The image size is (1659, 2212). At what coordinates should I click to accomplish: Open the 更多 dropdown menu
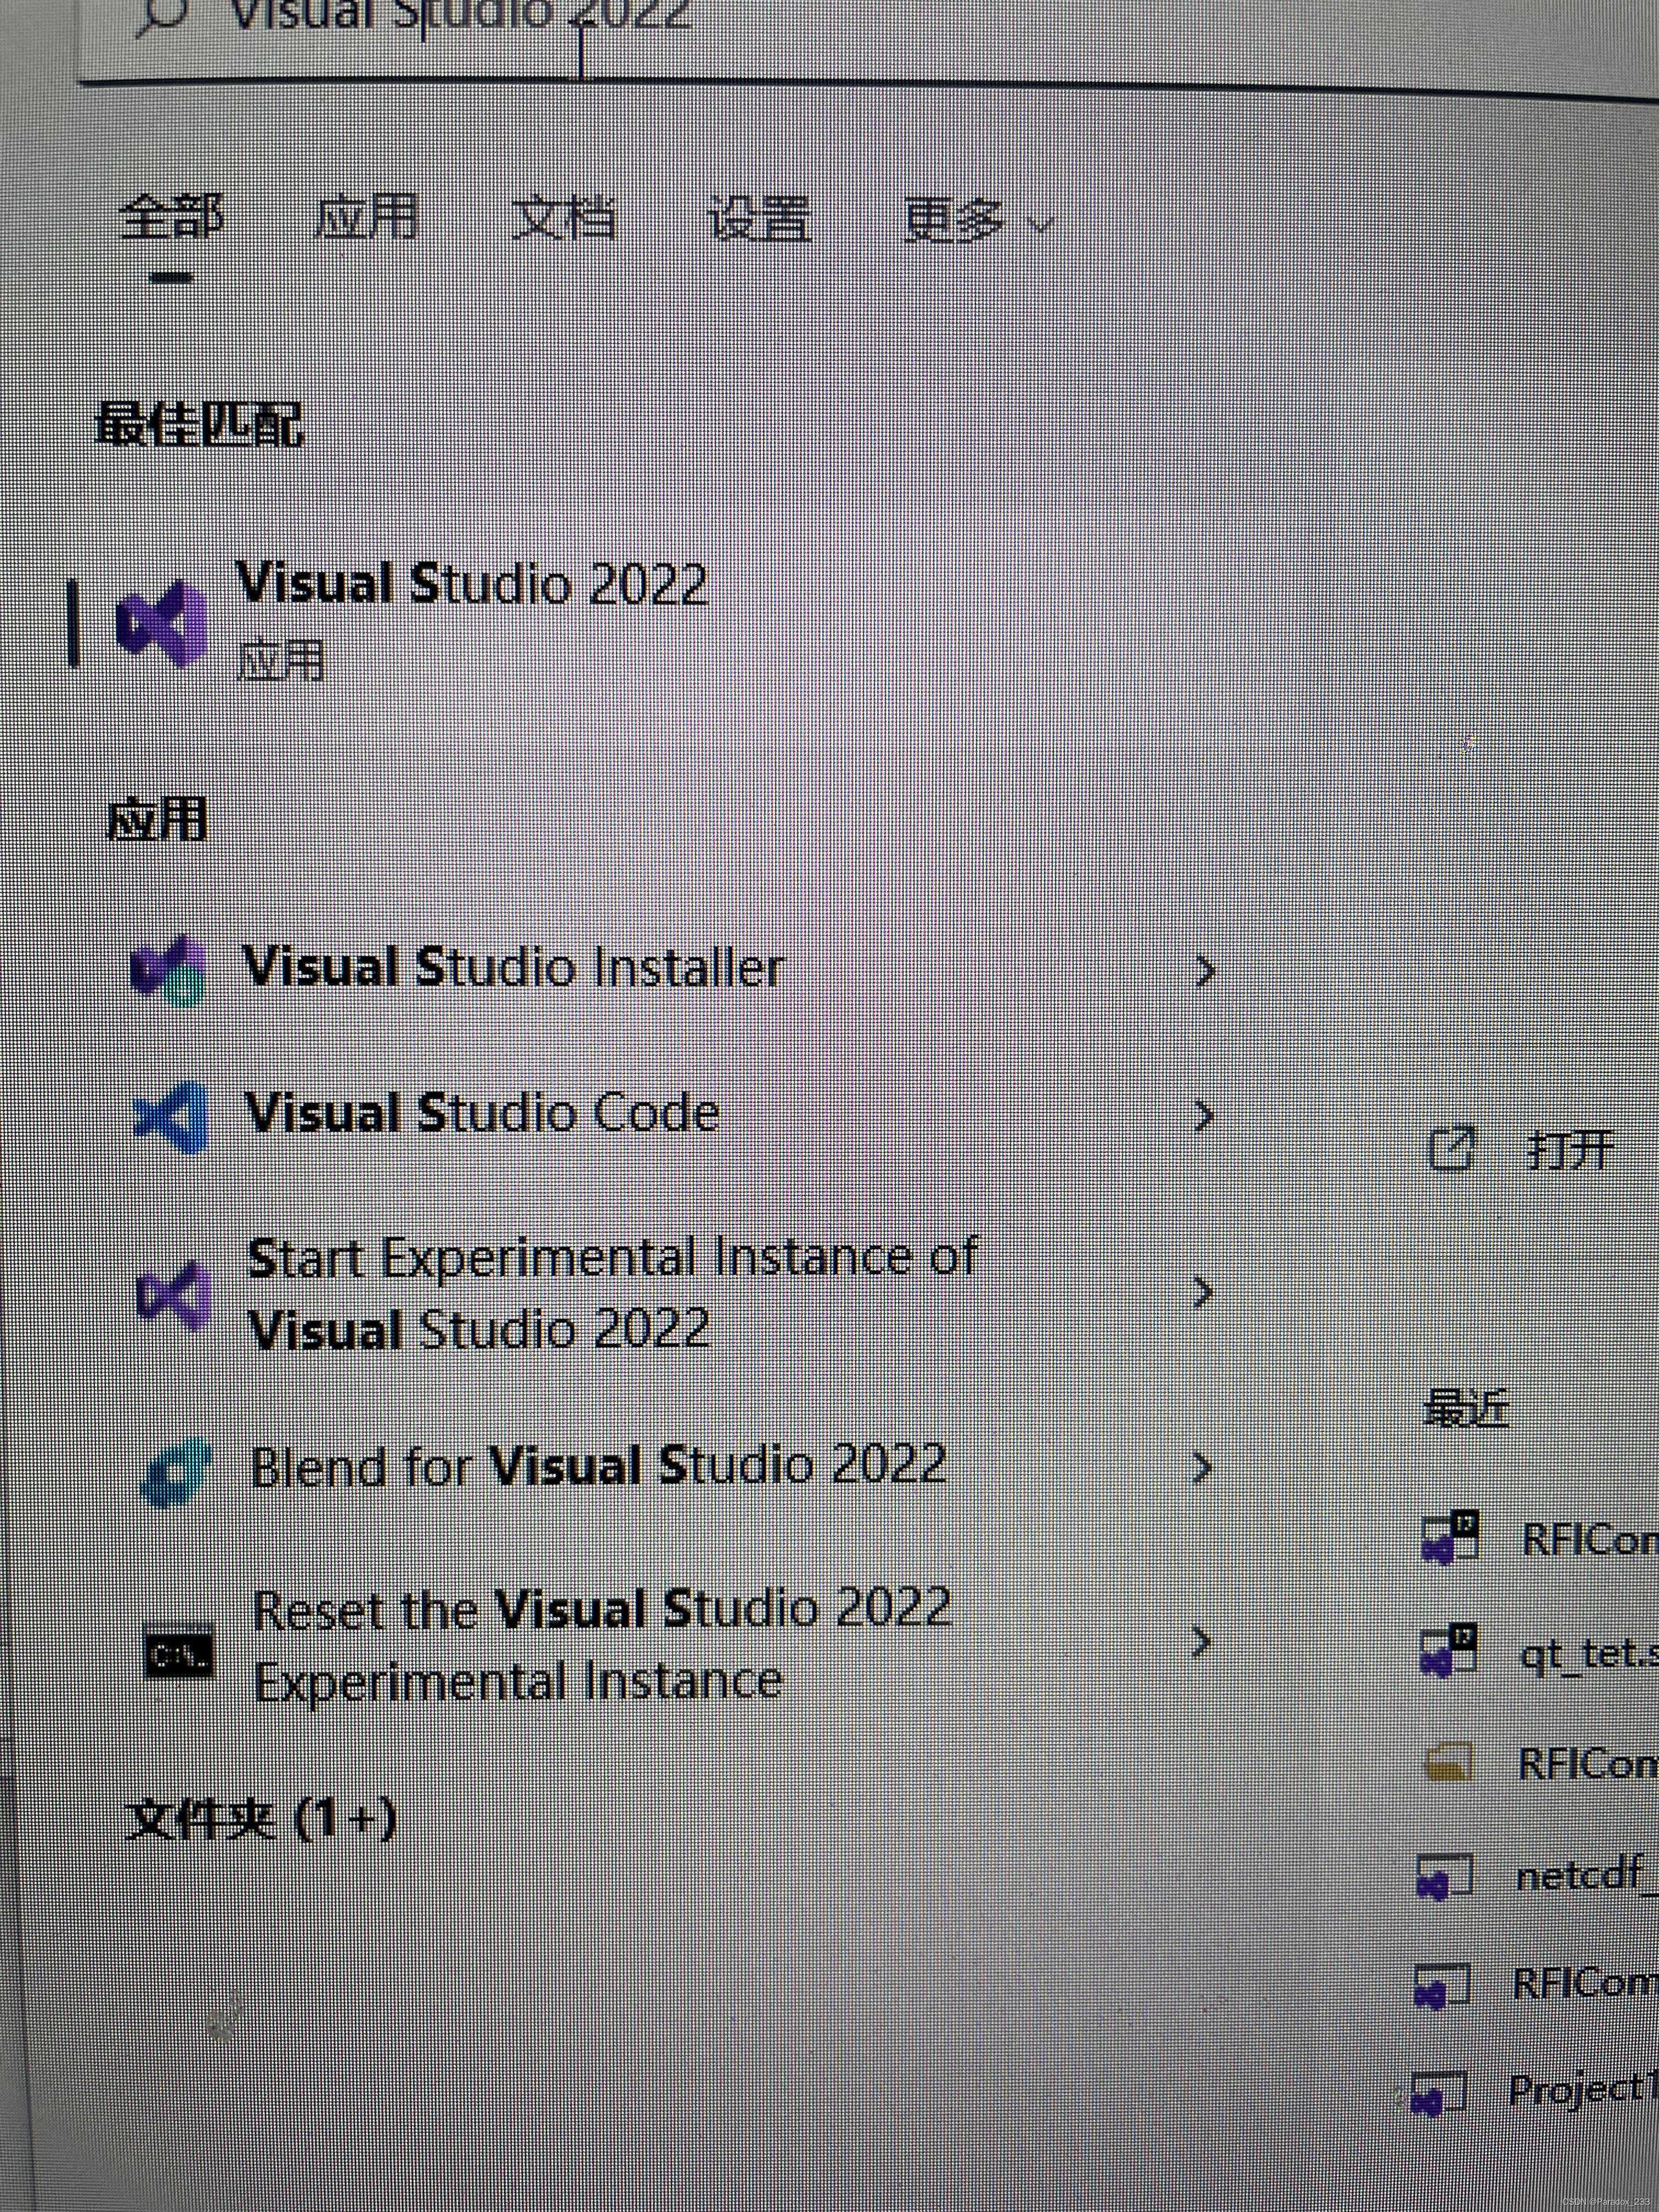point(978,219)
